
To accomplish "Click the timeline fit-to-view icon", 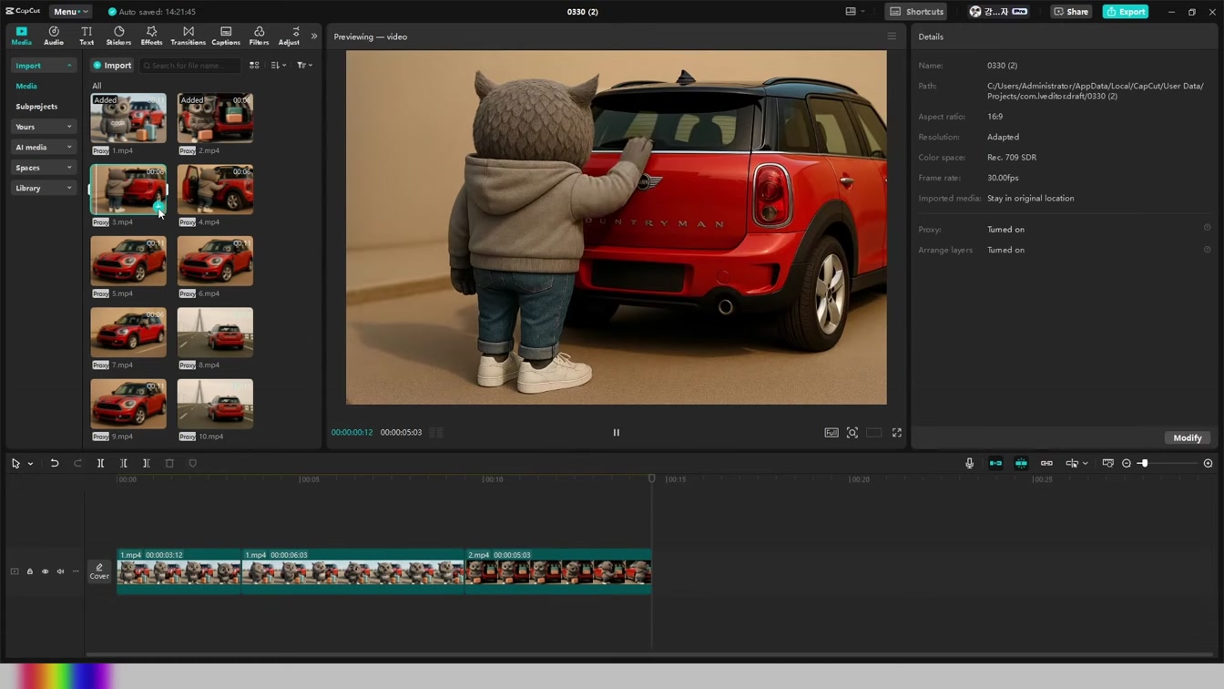I will point(1107,463).
